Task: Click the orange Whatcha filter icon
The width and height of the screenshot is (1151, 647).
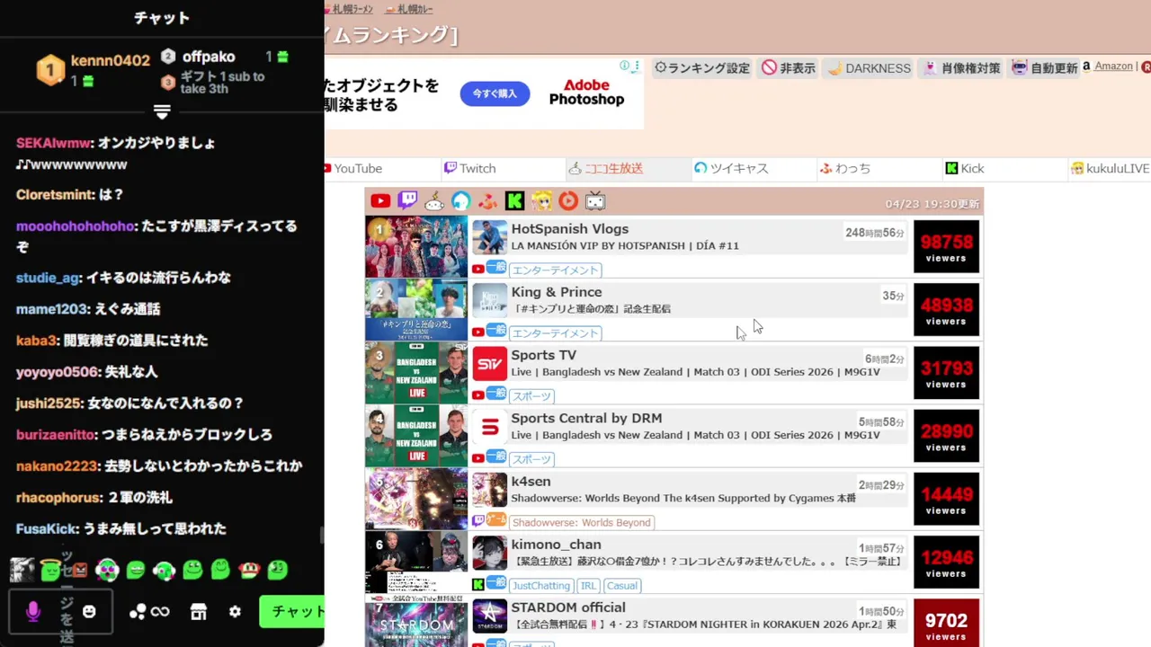Action: [x=487, y=201]
